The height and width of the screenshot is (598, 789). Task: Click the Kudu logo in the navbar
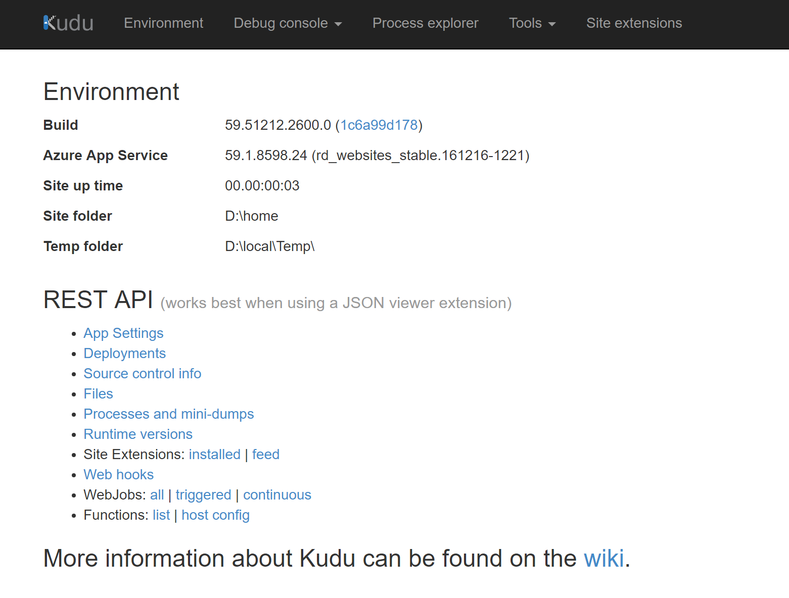68,23
